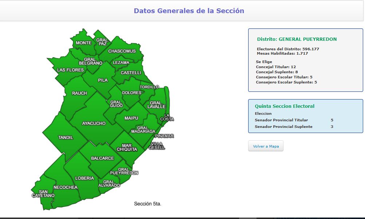Select the Rauch district on the map
The width and height of the screenshot is (365, 219).
79,93
